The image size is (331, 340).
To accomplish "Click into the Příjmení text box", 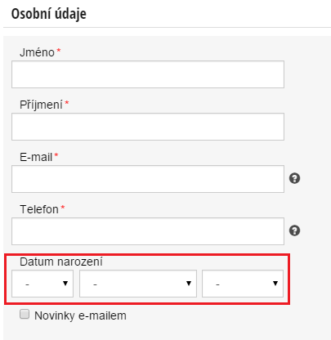I will 148,127.
